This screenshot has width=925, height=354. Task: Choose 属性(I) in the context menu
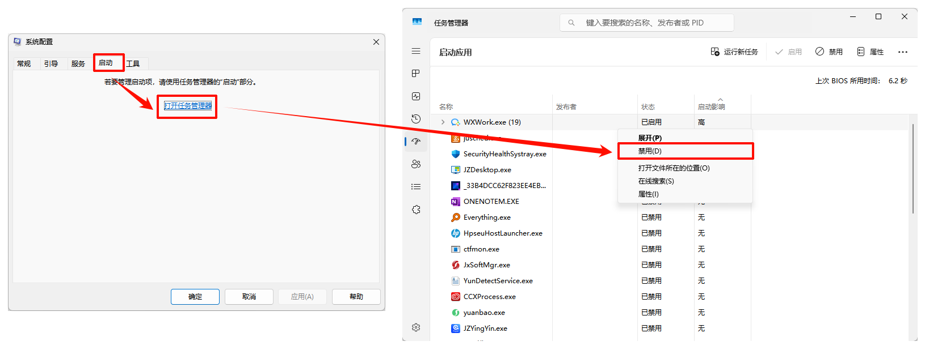(x=685, y=194)
